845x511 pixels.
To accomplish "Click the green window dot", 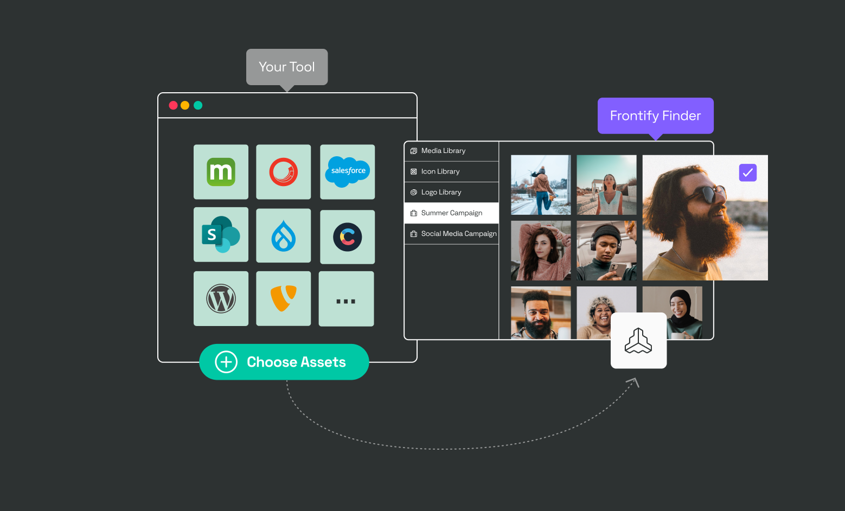I will point(198,105).
